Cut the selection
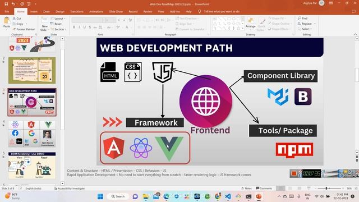This screenshot has height=202, width=359. (17, 19)
